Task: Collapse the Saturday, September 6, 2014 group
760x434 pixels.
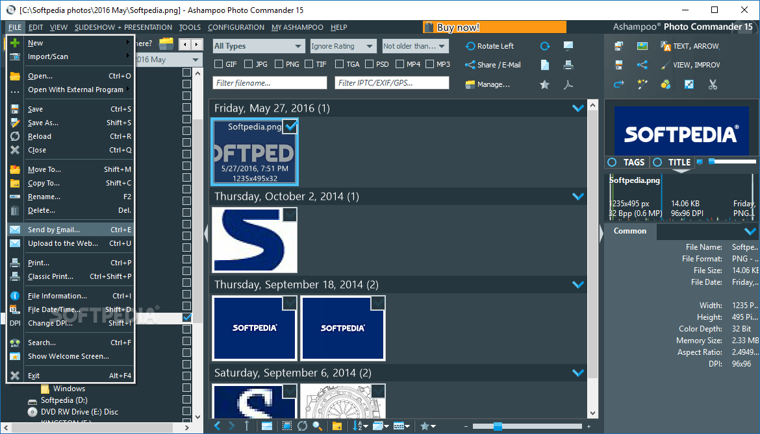Action: [x=577, y=372]
